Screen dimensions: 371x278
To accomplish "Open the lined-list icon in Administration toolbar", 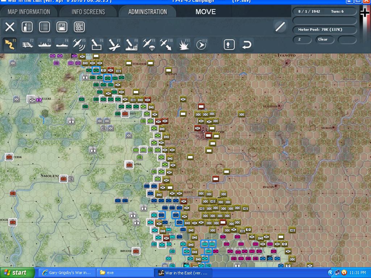I will [45, 27].
